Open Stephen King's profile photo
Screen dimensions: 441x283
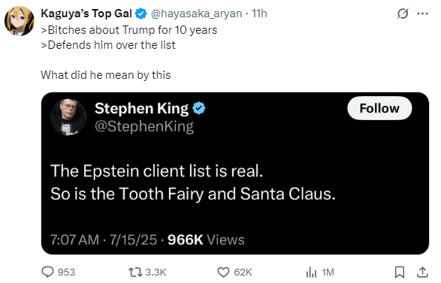coord(68,117)
